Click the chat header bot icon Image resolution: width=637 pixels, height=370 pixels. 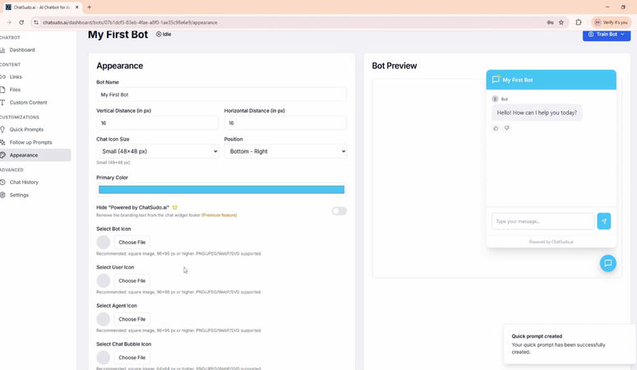coord(496,80)
